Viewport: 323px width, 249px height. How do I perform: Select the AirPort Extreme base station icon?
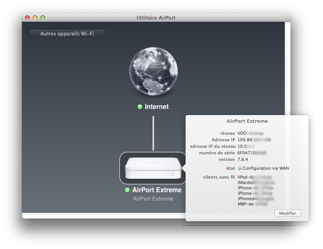[x=153, y=168]
